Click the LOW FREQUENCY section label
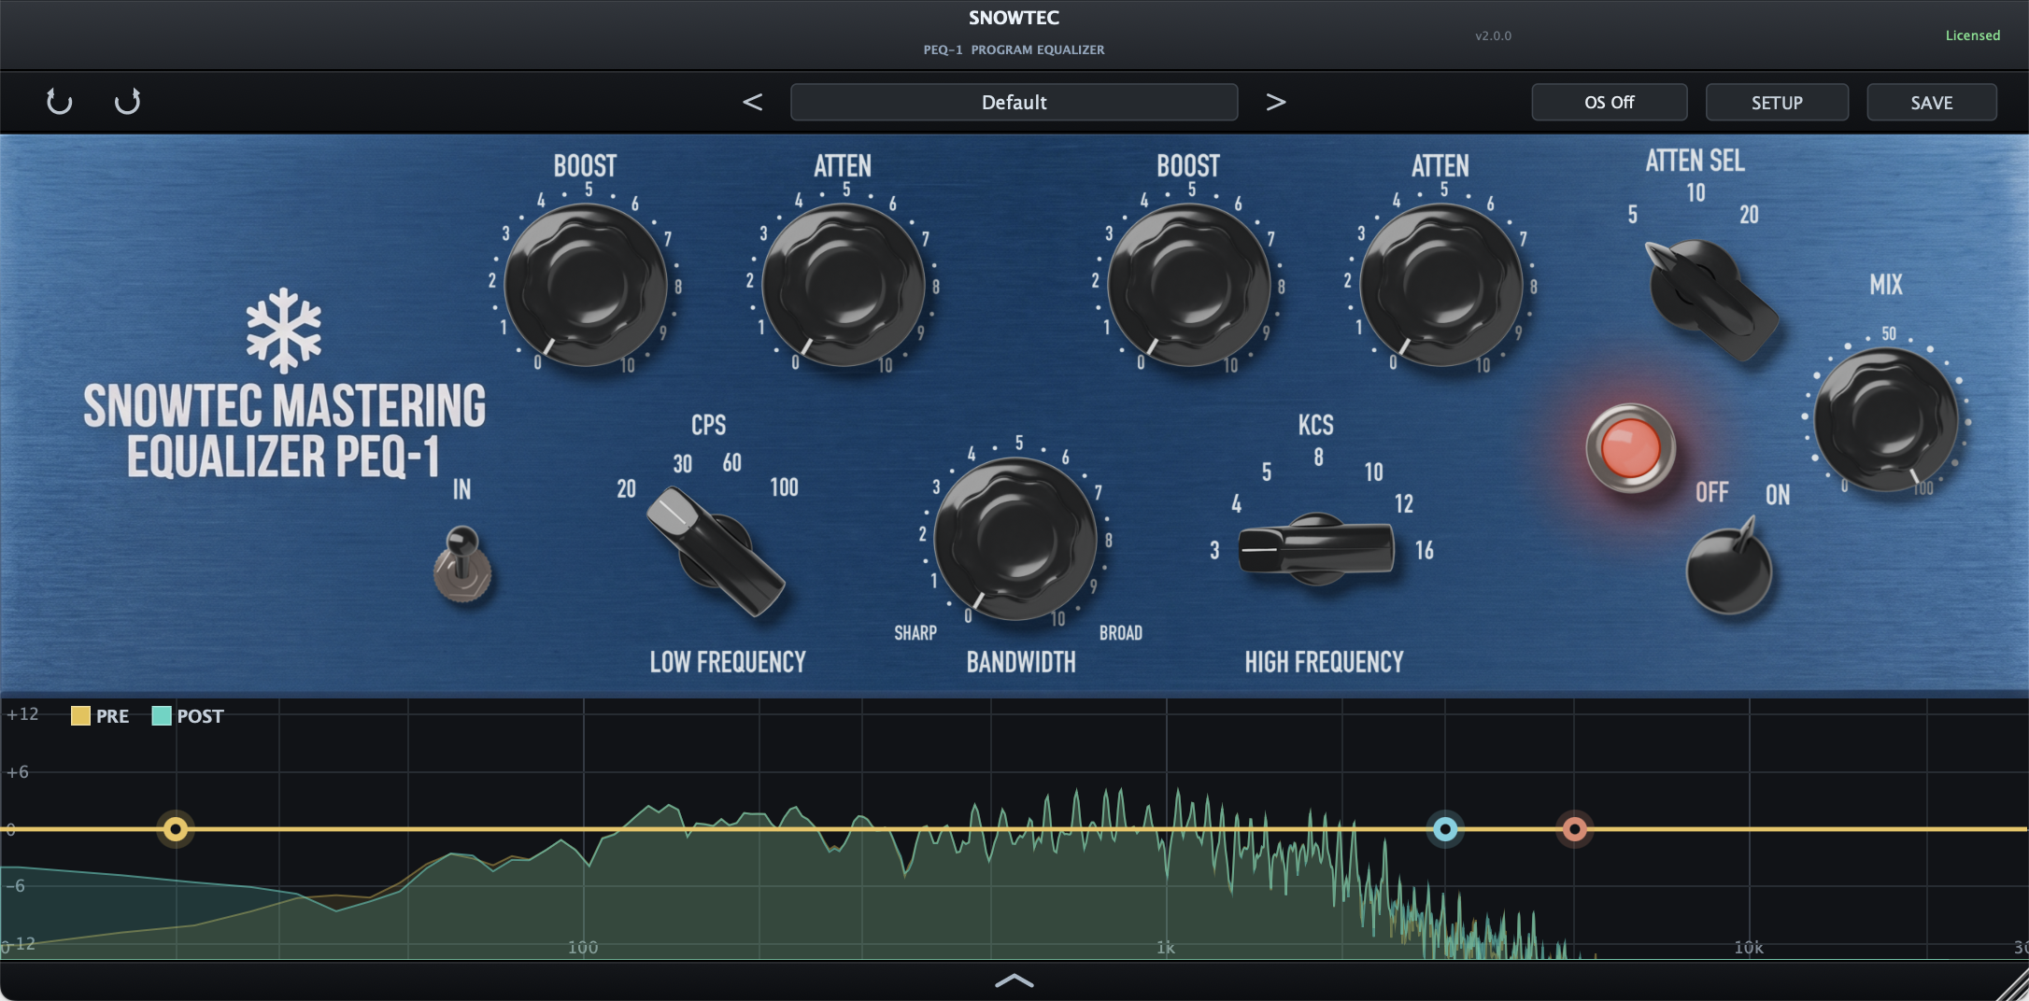 coord(728,662)
